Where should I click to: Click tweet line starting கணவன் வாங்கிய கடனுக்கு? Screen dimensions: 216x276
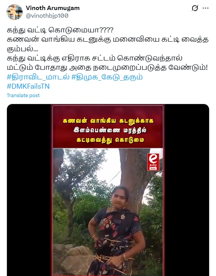pos(107,39)
